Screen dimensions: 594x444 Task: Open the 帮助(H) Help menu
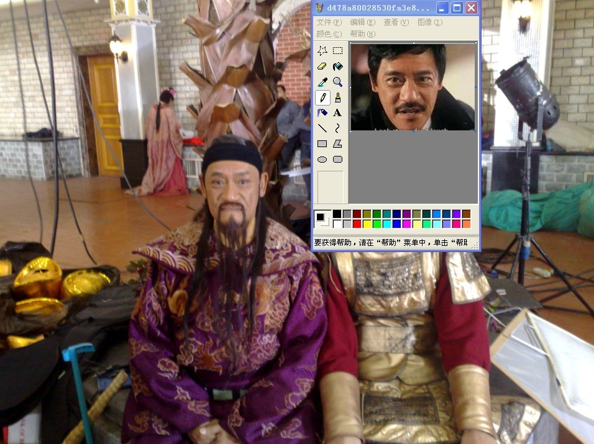[362, 34]
